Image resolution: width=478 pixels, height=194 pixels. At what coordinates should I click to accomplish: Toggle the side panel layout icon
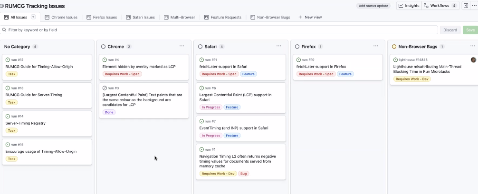(466, 6)
